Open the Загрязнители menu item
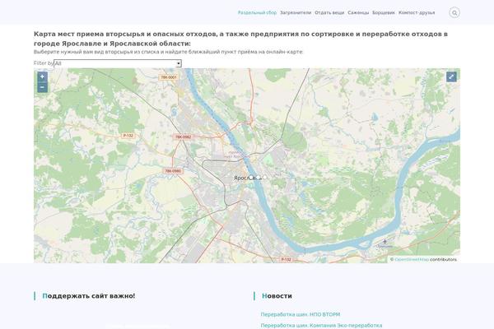This screenshot has width=494, height=329. [296, 13]
